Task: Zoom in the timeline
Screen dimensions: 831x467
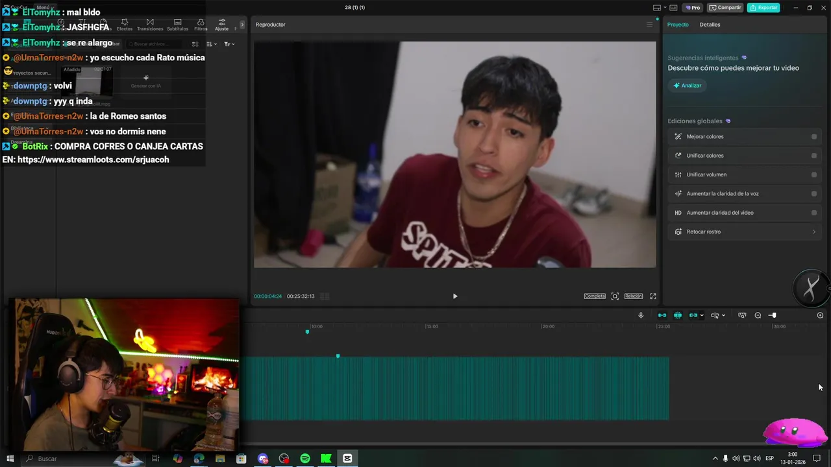Action: [820, 315]
